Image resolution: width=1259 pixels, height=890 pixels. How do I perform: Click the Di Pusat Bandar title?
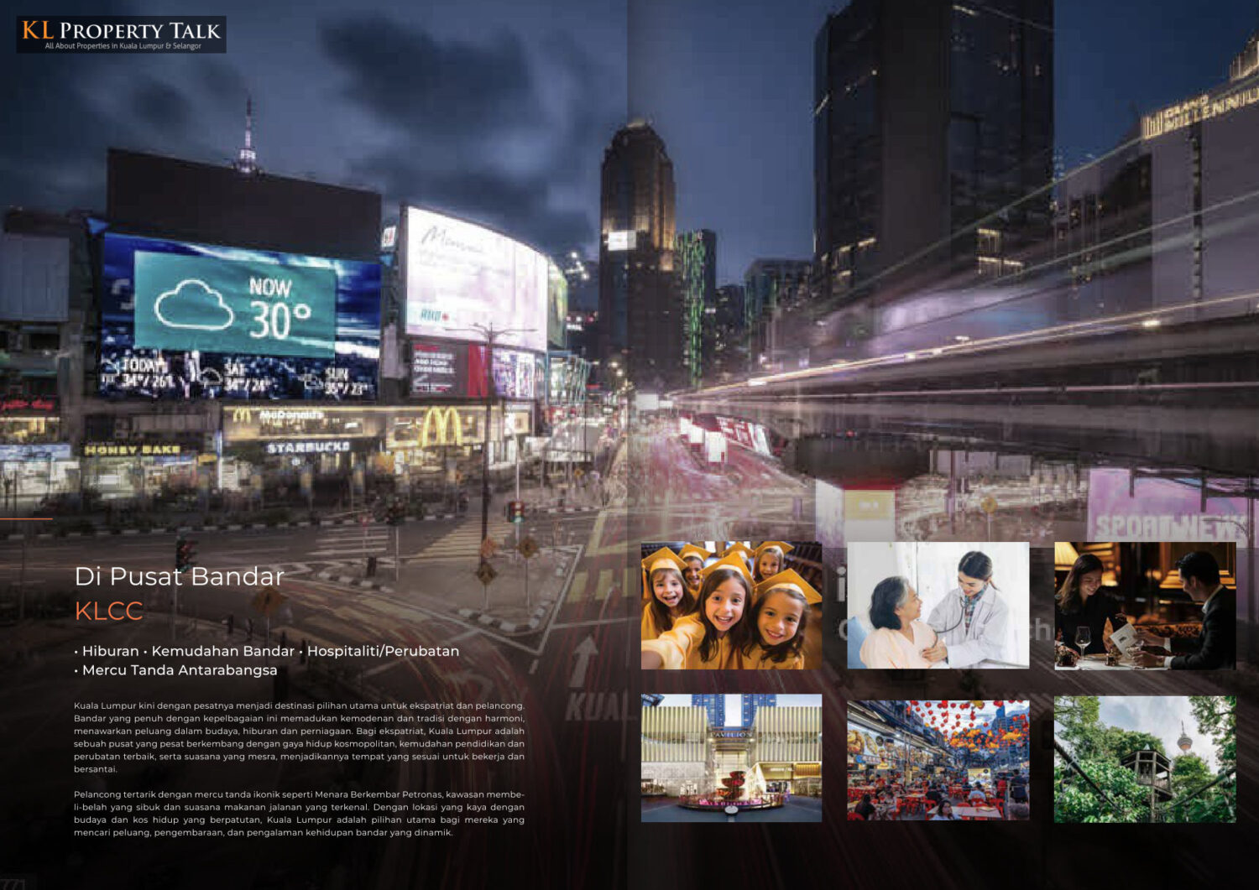point(180,577)
